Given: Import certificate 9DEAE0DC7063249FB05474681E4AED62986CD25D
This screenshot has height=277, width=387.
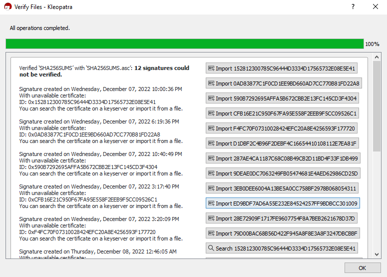Looking at the screenshot, I should (x=283, y=173).
